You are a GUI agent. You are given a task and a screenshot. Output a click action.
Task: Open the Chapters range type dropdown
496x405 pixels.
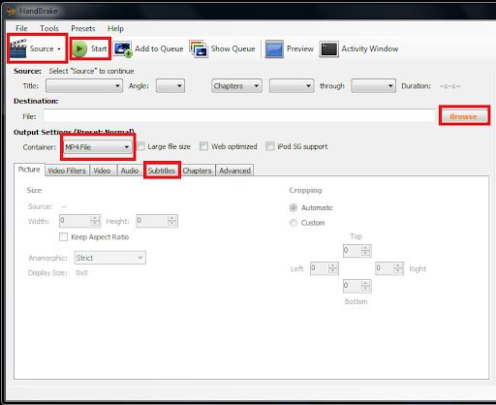[x=236, y=86]
